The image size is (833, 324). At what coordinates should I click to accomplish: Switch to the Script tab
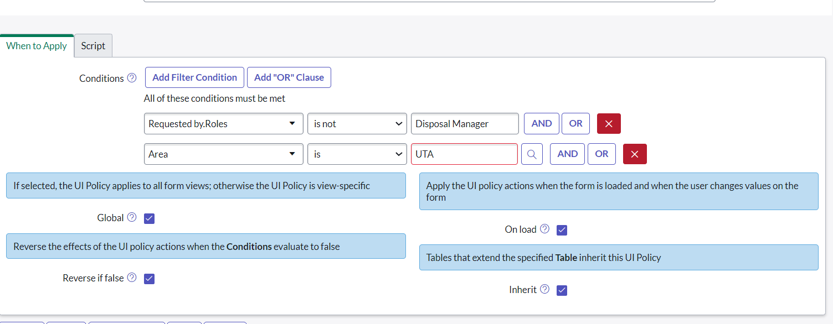pos(93,46)
